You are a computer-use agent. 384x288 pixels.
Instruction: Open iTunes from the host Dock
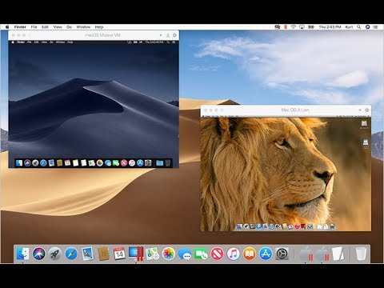(234, 254)
